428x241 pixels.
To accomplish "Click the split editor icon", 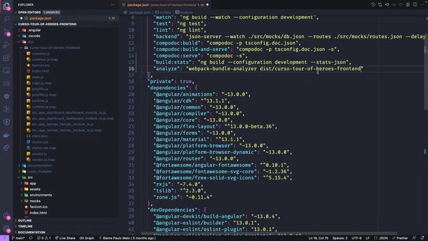I will tap(415, 5).
